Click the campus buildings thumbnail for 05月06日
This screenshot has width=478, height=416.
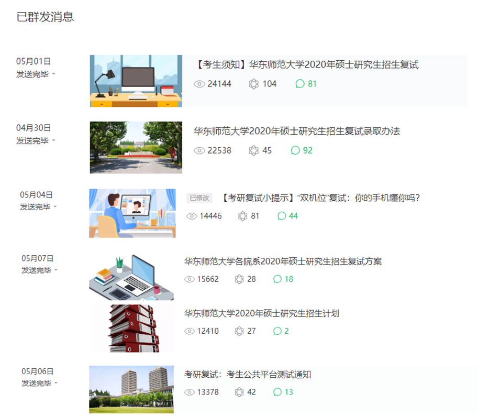131,389
